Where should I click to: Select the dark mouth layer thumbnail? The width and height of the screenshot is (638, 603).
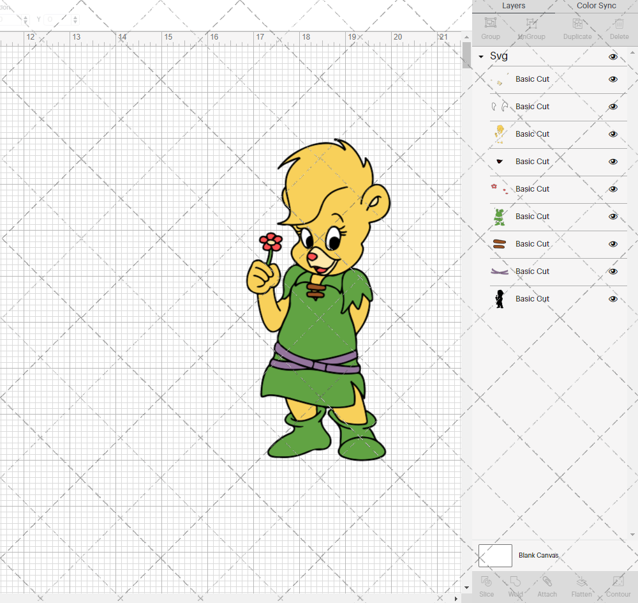coord(500,162)
